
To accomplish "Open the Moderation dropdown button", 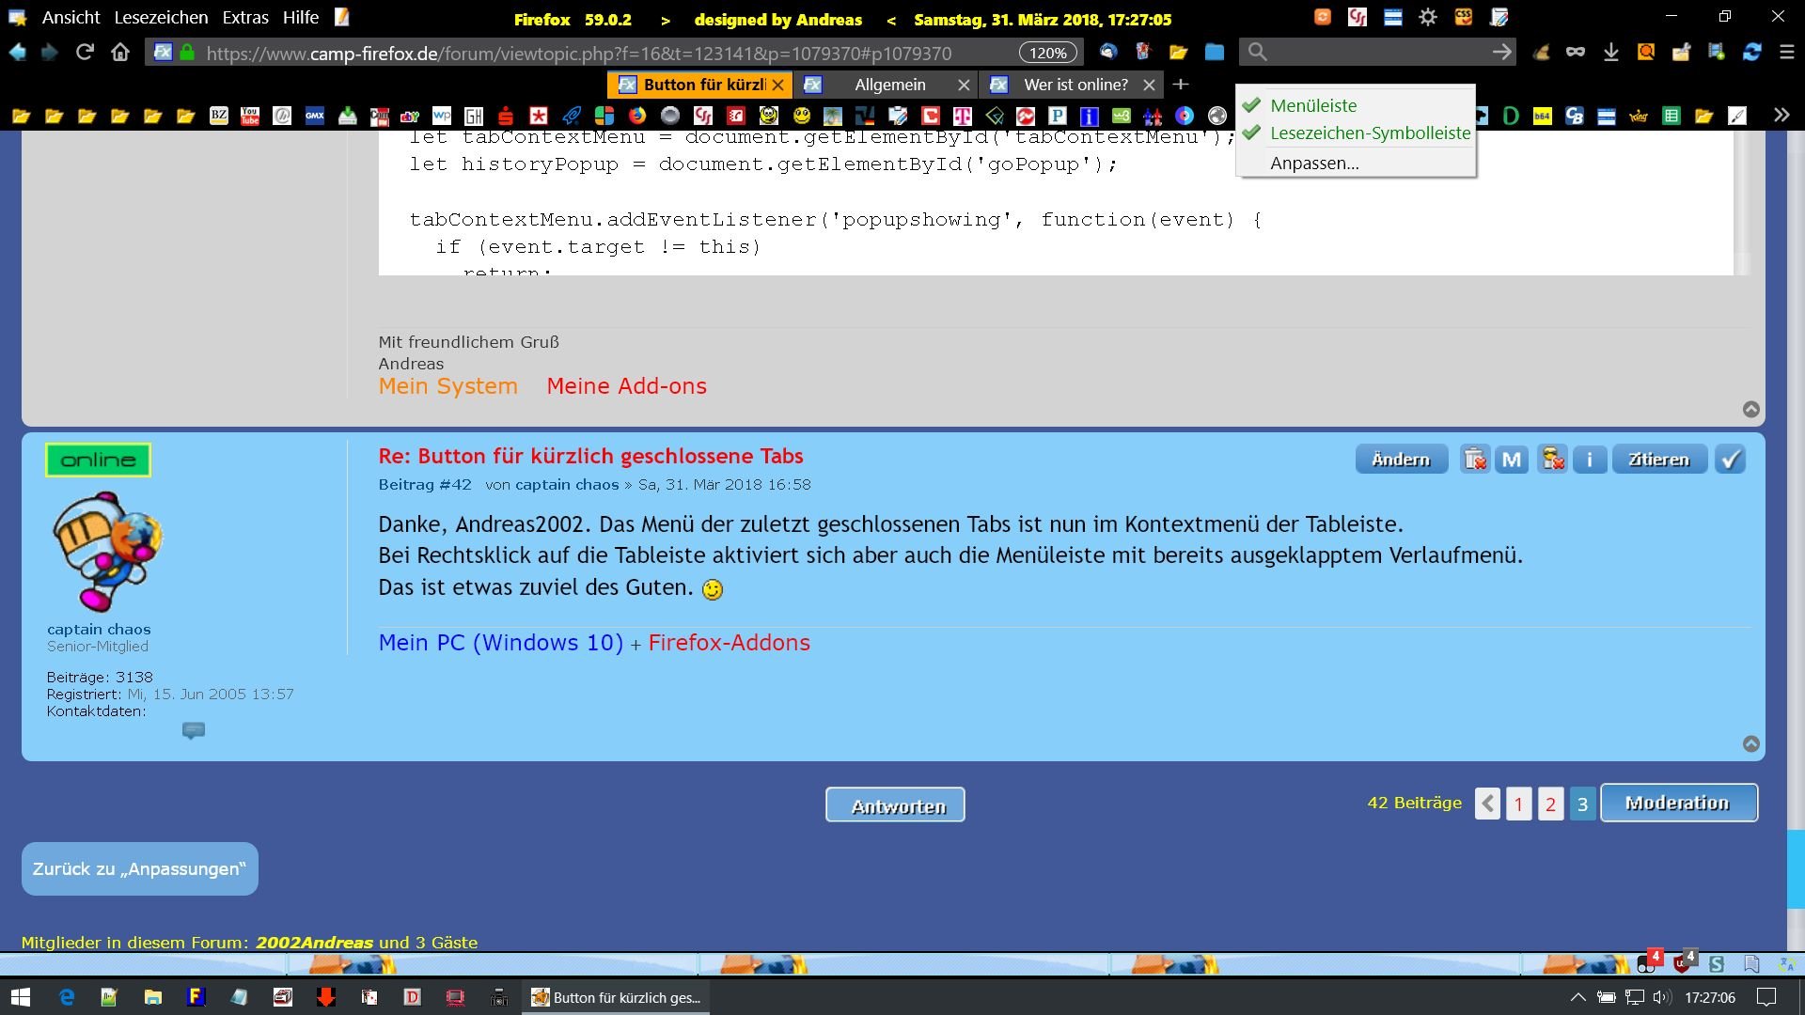I will click(1678, 803).
